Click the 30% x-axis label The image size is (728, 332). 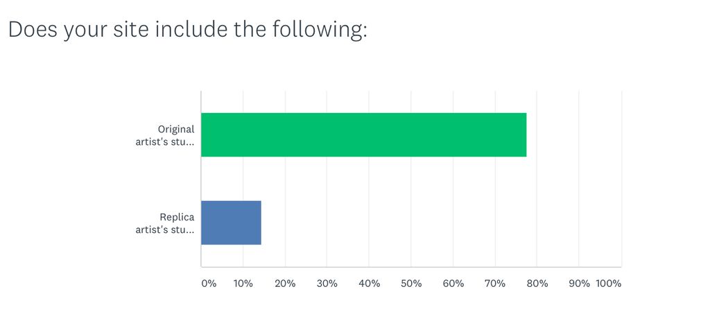[x=327, y=283]
